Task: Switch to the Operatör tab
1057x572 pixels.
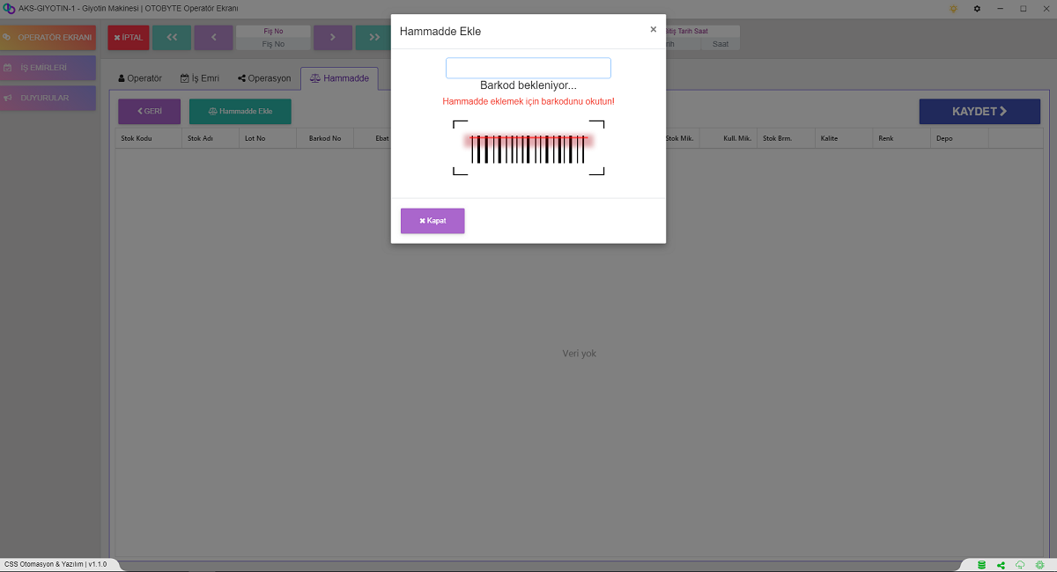Action: [140, 78]
